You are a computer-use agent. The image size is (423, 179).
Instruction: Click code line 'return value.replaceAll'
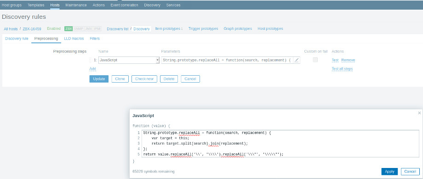(x=213, y=154)
